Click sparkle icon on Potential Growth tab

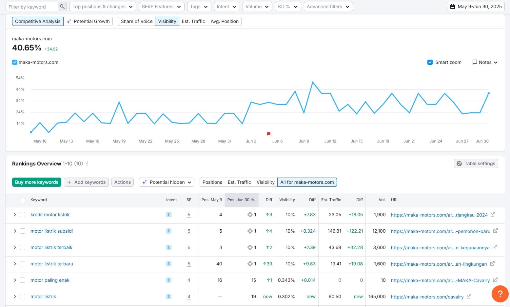(69, 21)
